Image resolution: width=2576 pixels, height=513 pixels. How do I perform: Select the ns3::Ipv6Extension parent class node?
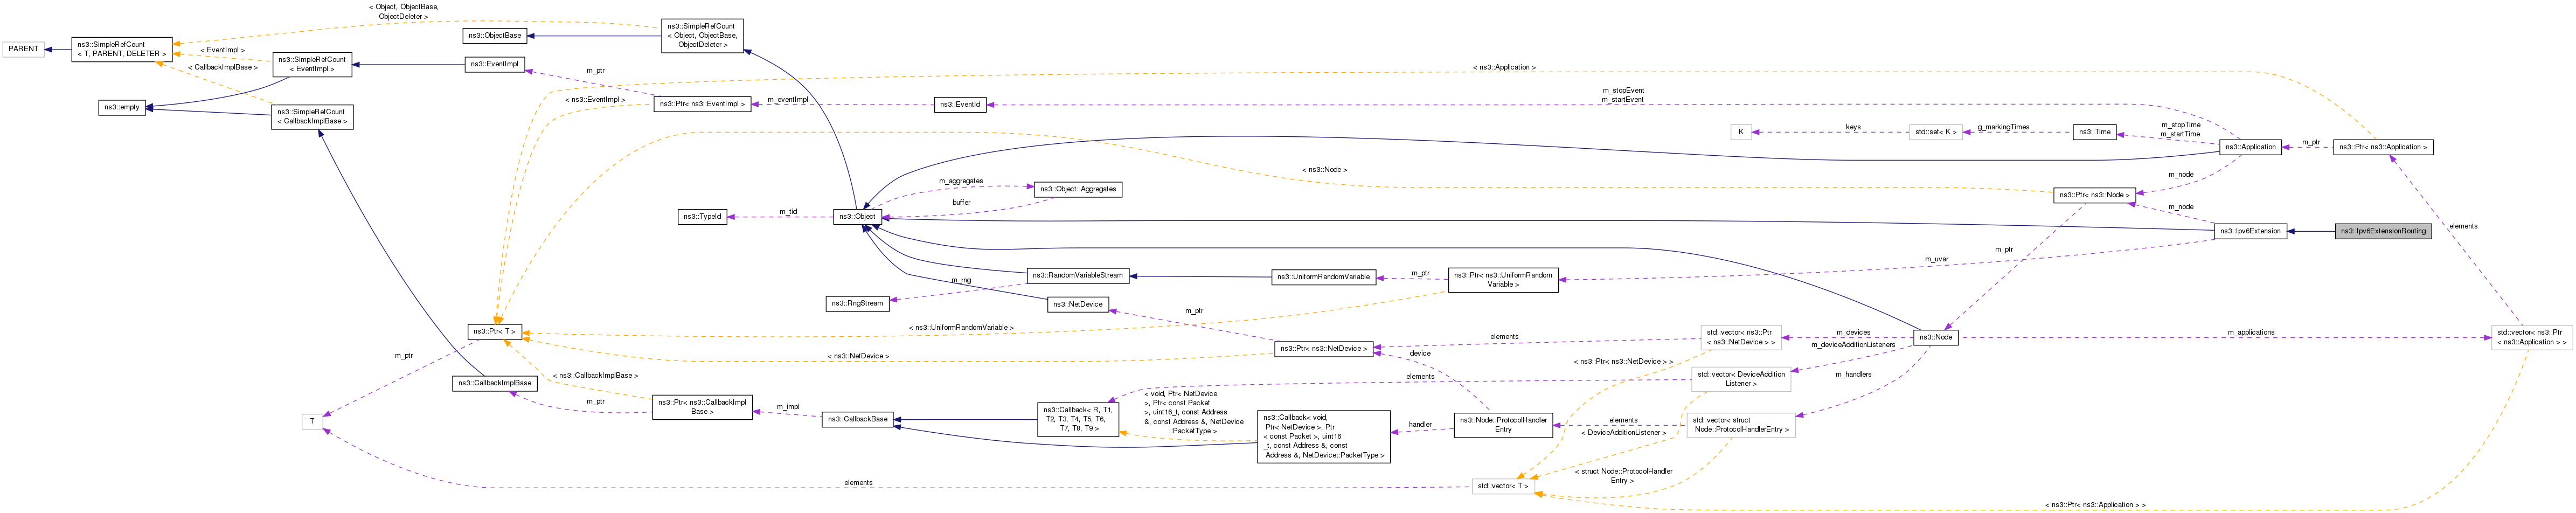coord(2250,231)
